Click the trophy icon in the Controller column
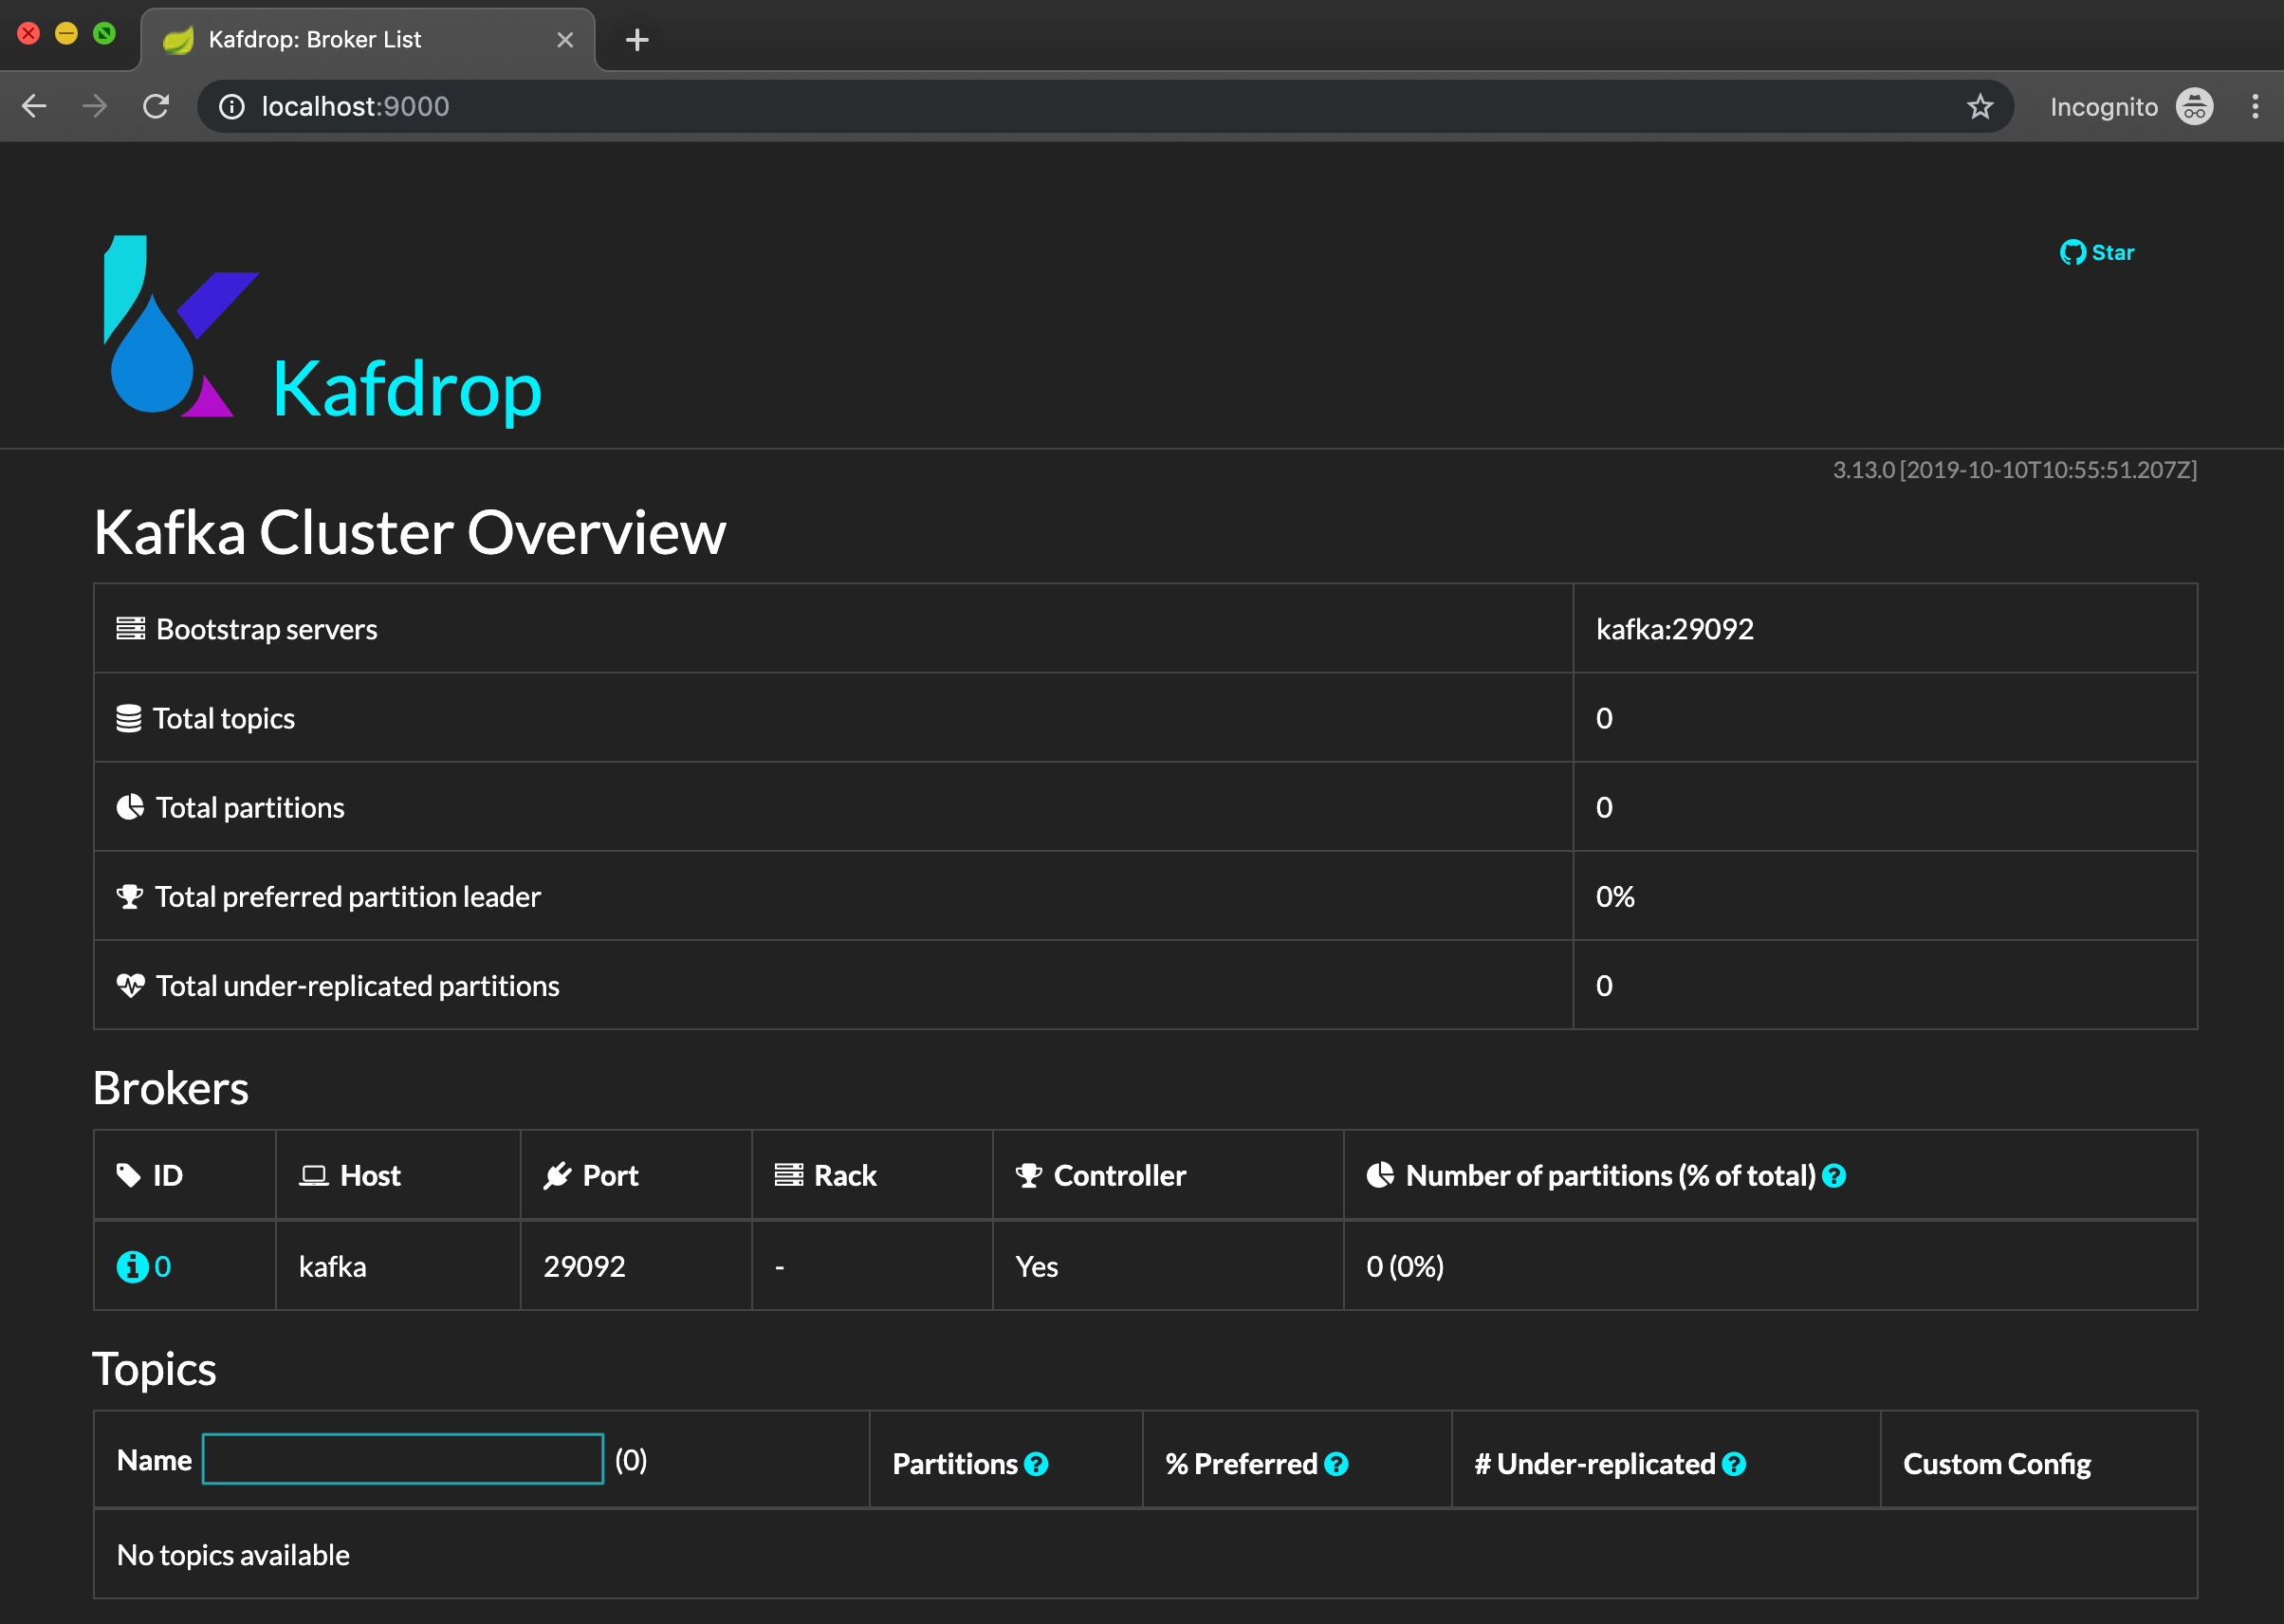 tap(1029, 1175)
